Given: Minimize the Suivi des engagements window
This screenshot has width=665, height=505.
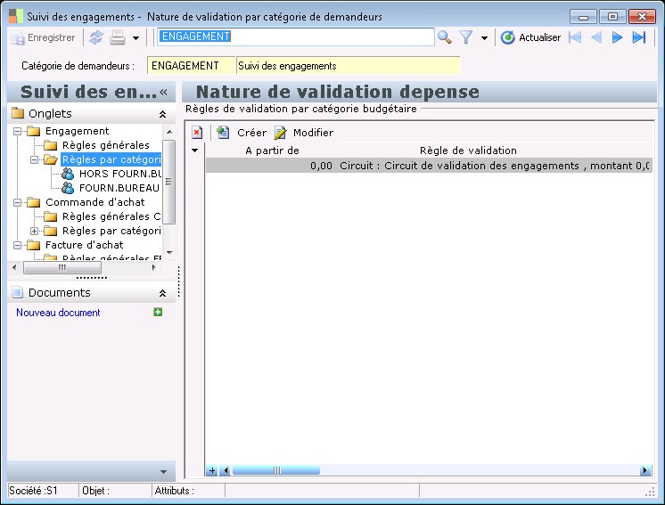Looking at the screenshot, I should pos(584,17).
